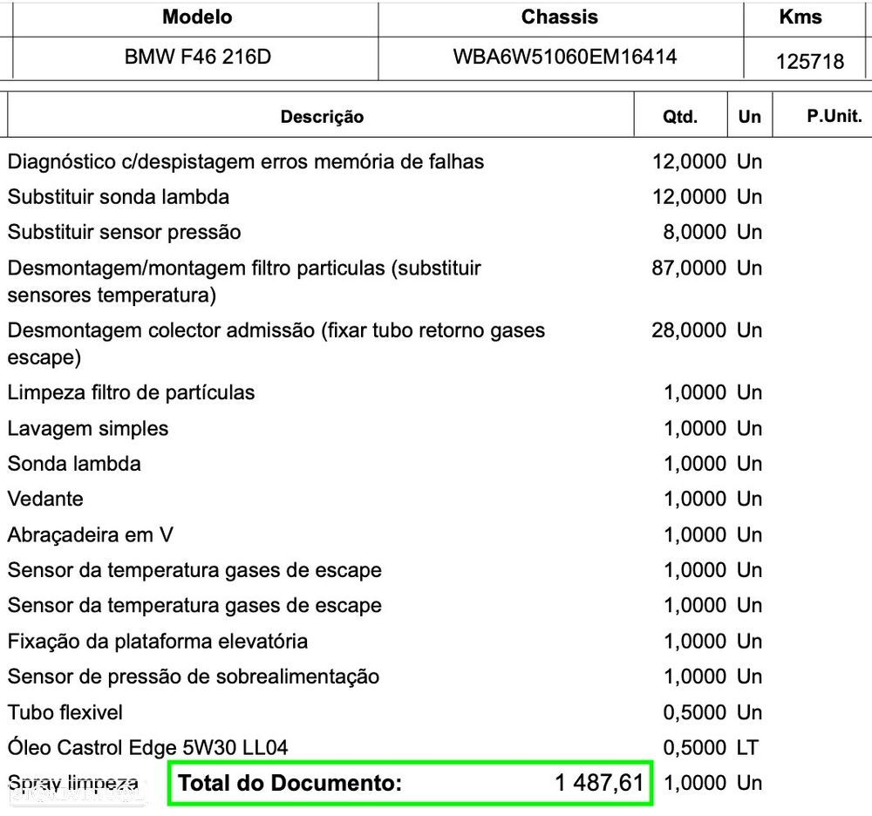Screen dimensions: 872x816
Task: Click quantity 87,0000 for filtro particulas
Action: (x=689, y=268)
